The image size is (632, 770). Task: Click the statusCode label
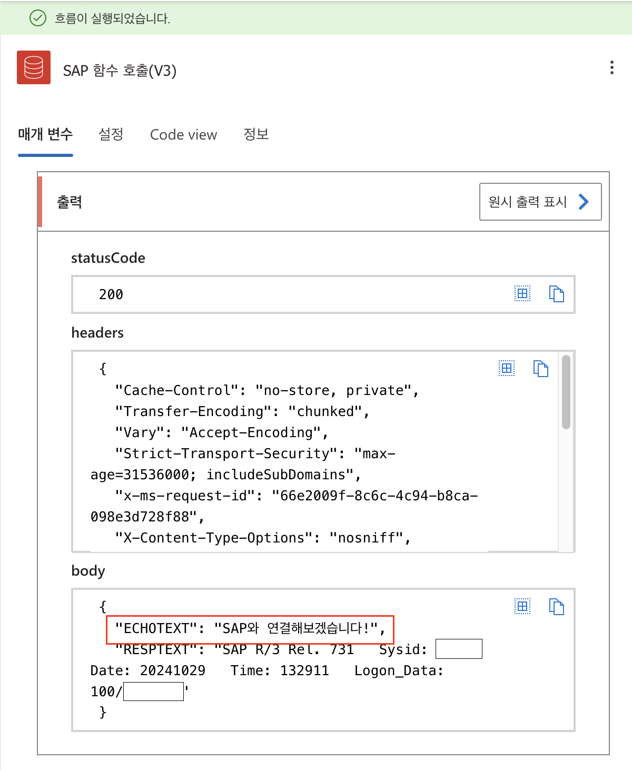[108, 258]
